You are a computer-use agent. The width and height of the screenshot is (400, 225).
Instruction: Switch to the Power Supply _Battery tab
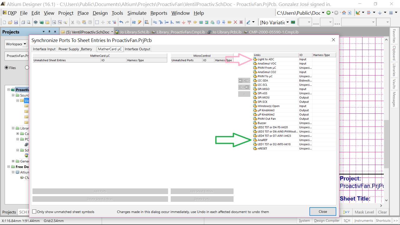[75, 49]
